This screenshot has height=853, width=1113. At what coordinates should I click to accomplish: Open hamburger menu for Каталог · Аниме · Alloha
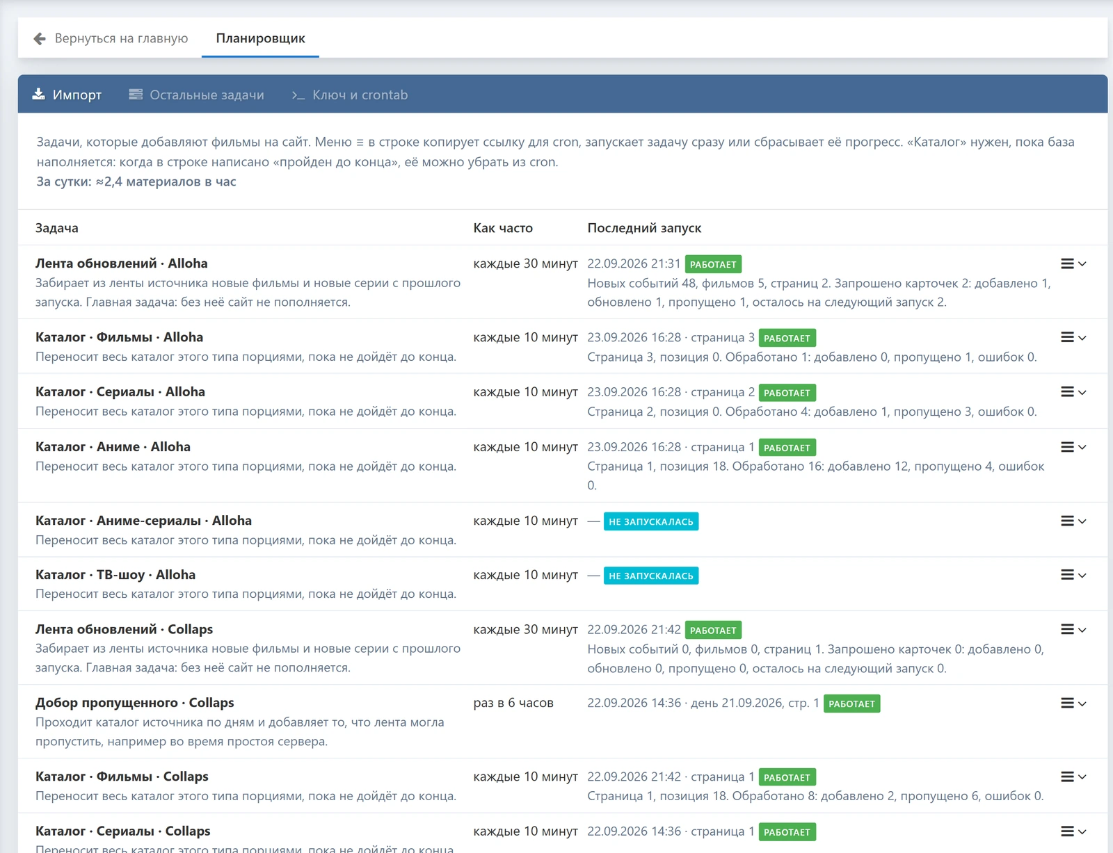point(1073,447)
